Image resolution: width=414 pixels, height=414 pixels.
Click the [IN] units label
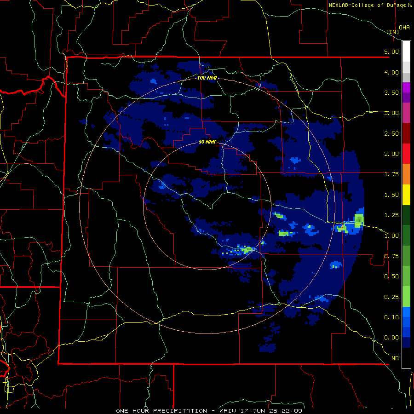pos(393,32)
